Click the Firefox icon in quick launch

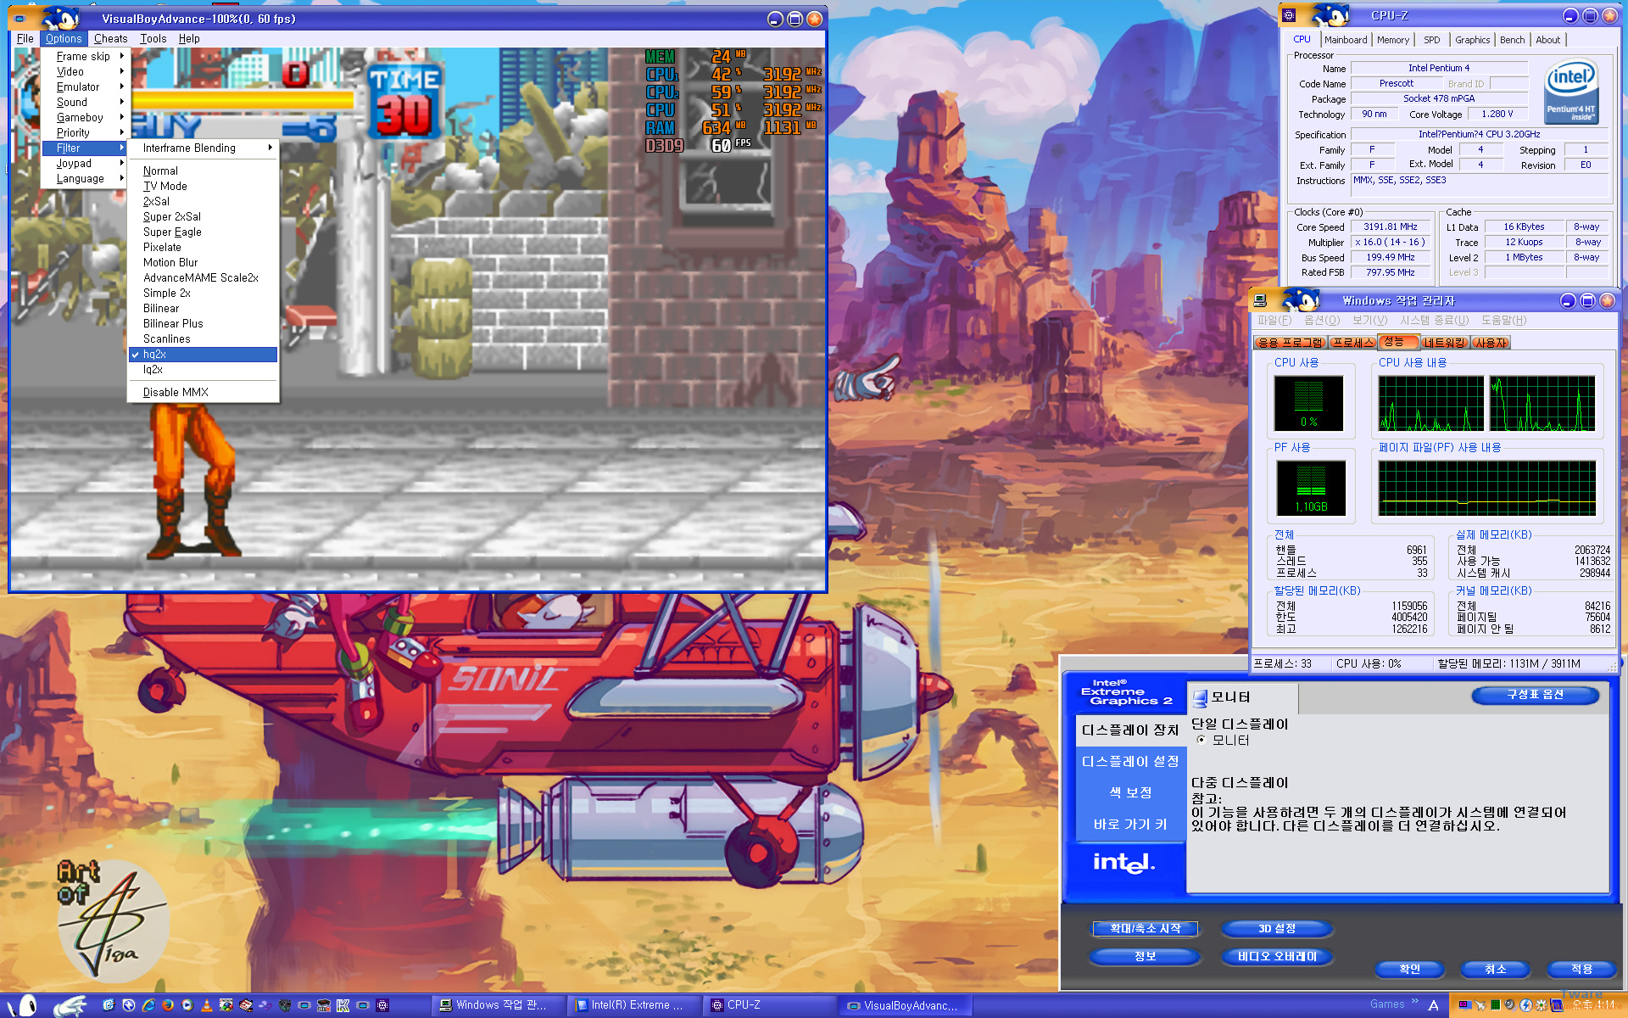click(168, 1005)
